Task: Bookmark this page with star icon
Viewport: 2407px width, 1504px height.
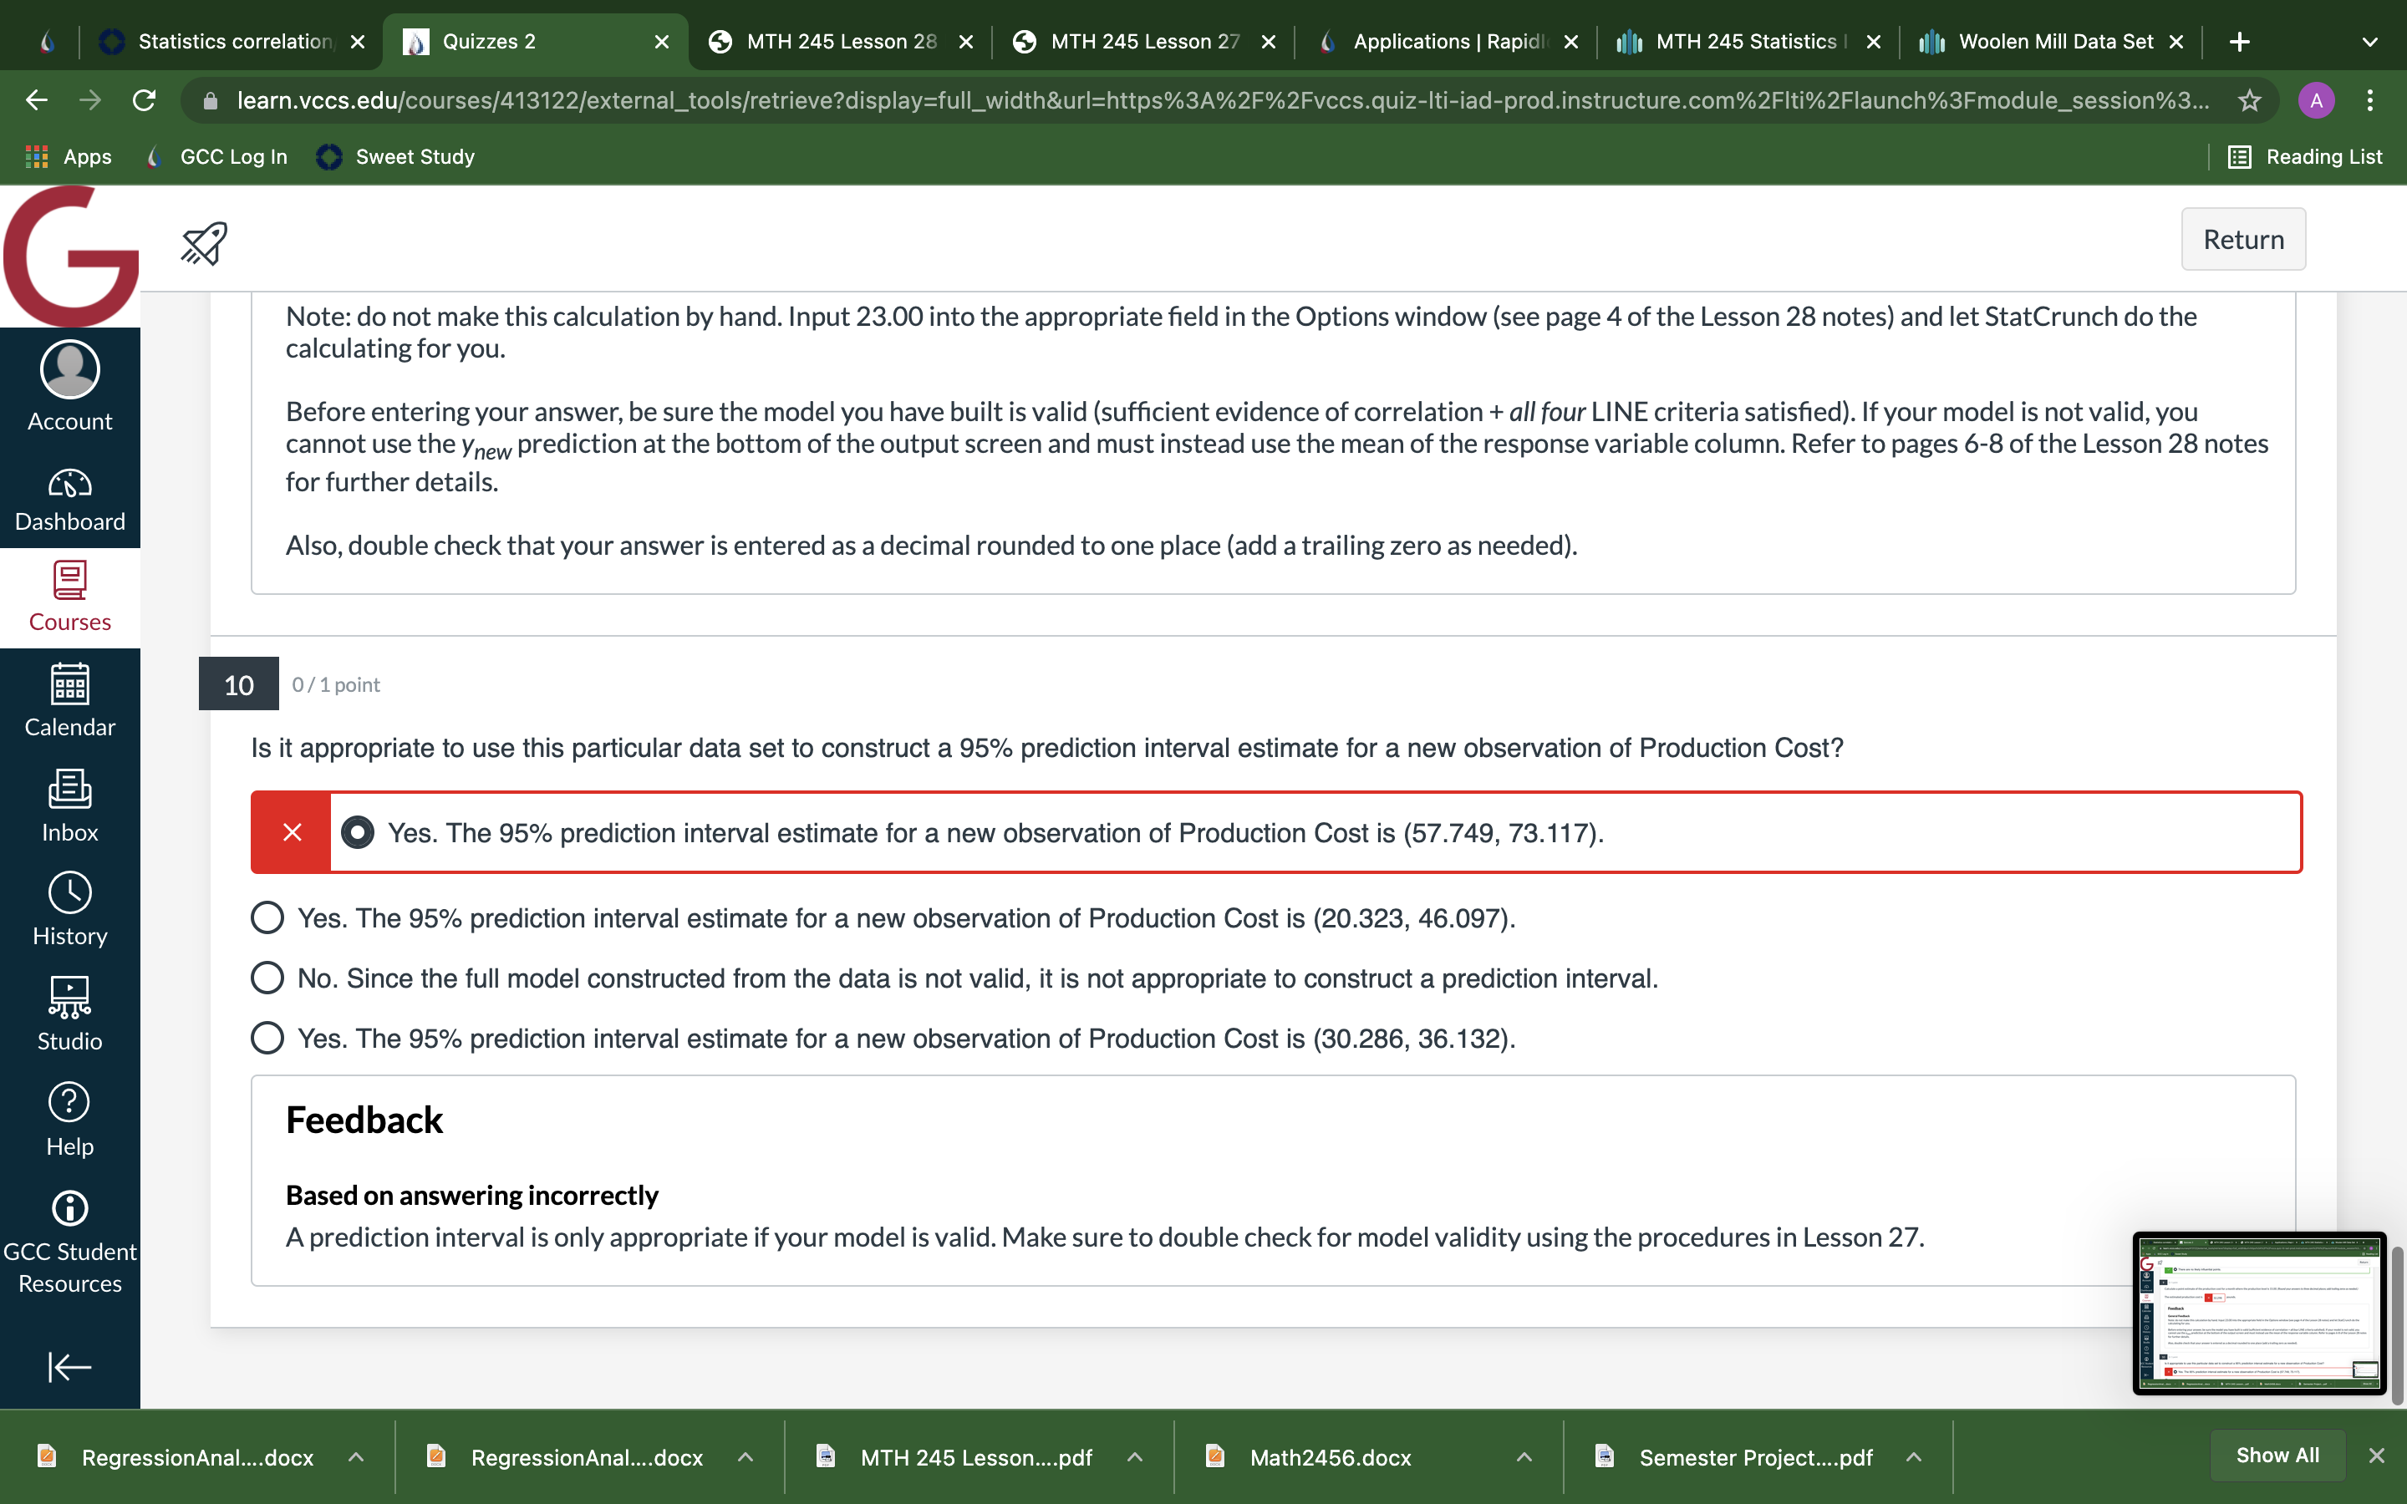Action: click(2250, 99)
